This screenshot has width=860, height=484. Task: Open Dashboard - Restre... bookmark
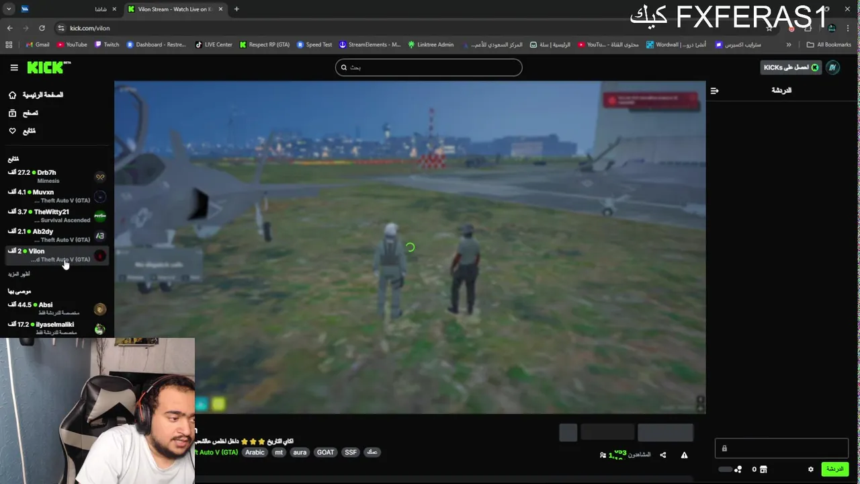point(157,45)
